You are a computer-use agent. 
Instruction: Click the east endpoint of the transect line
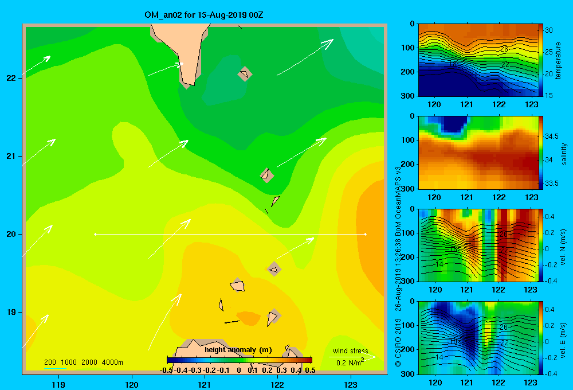[366, 234]
